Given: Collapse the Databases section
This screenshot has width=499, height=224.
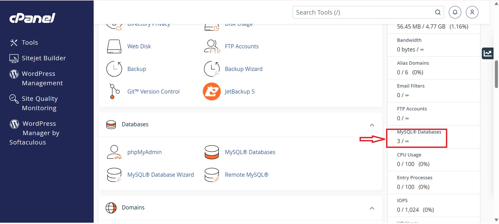Looking at the screenshot, I should pos(372,125).
